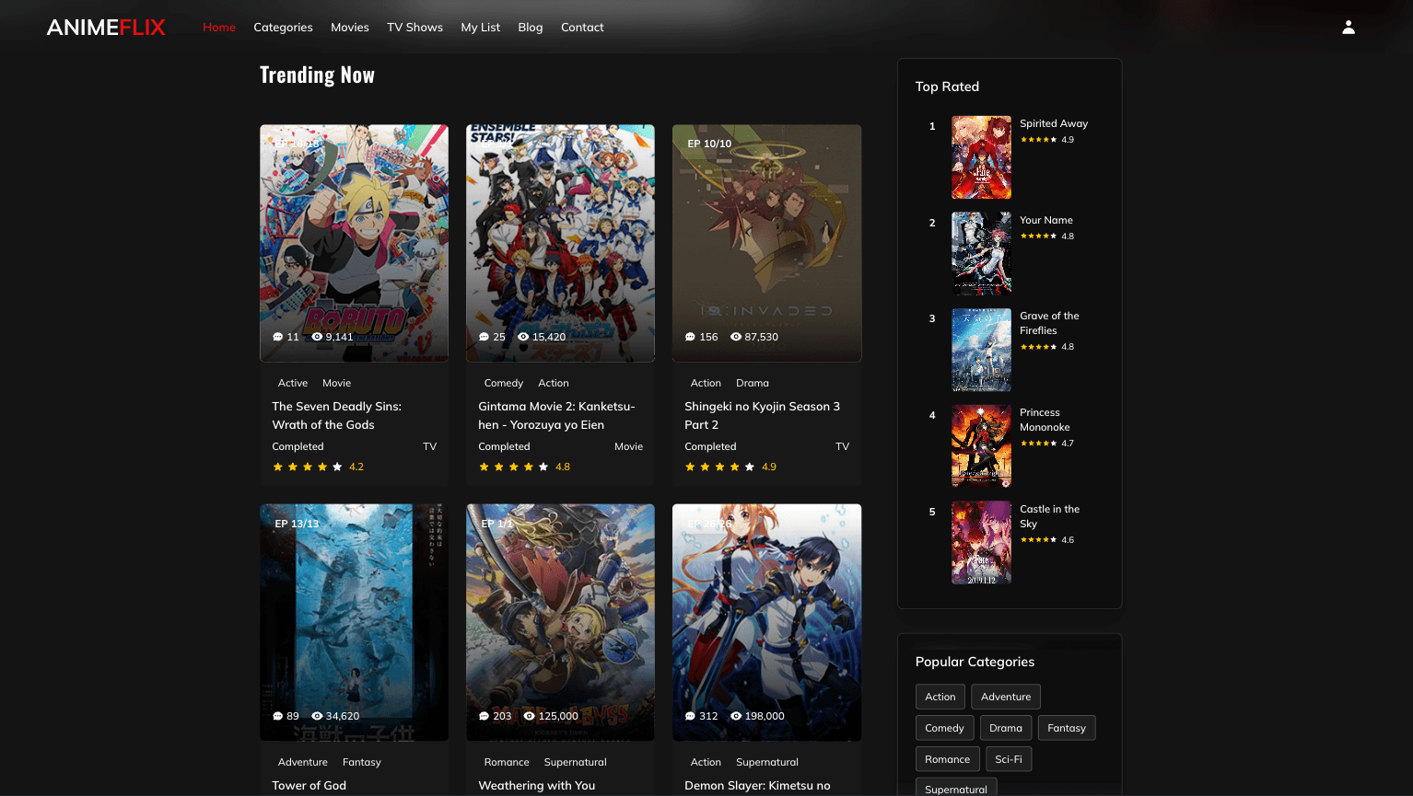This screenshot has height=796, width=1413.
Task: Click the Castle in the Sky poster thumbnail
Action: pos(981,542)
